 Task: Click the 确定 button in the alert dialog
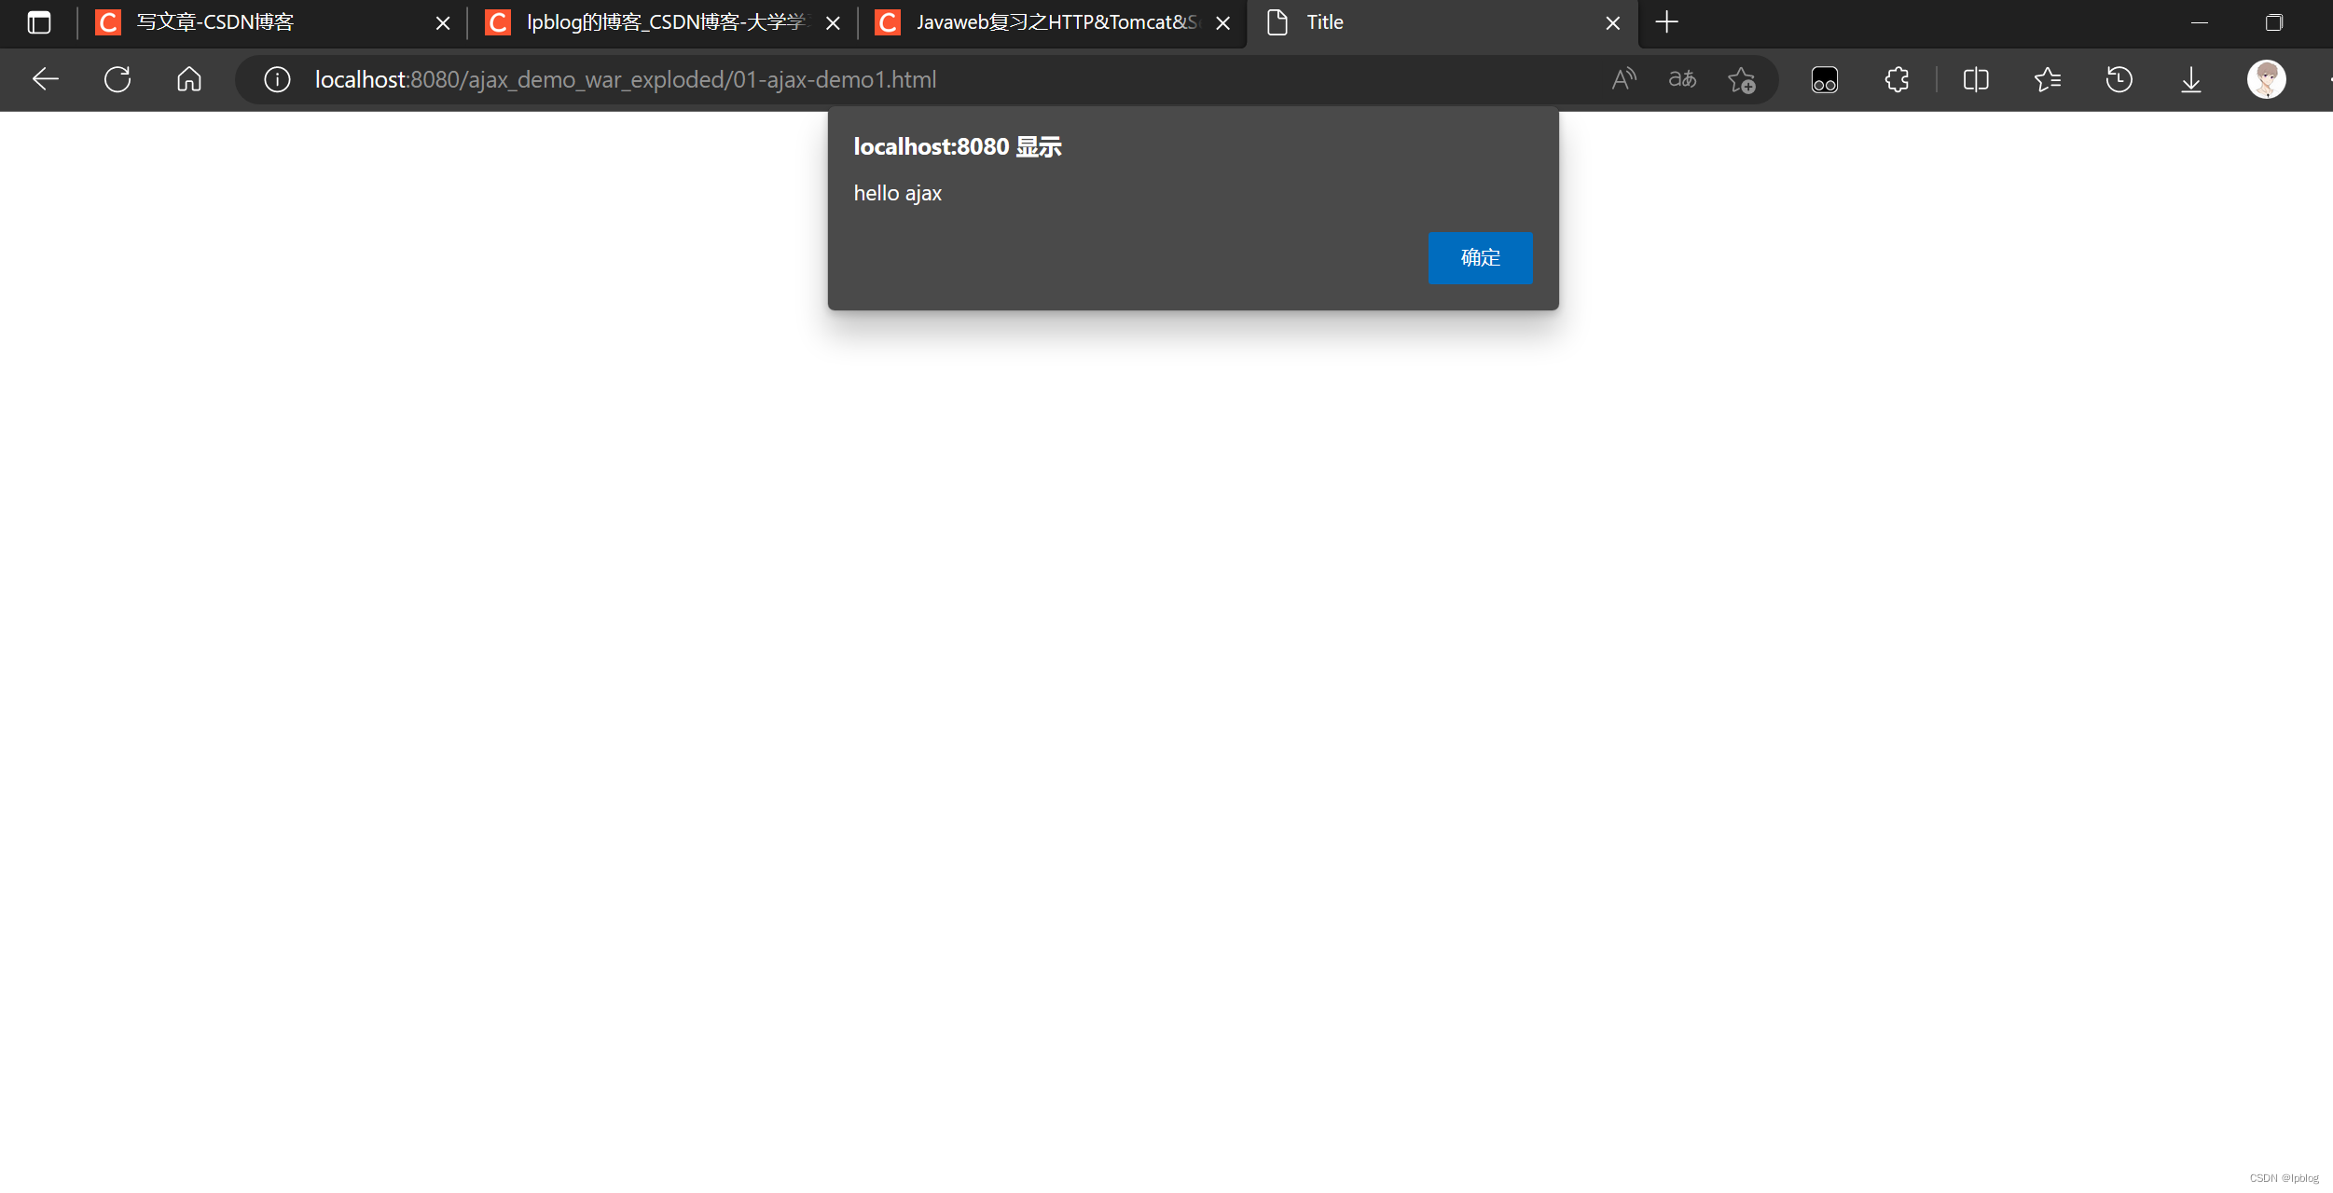tap(1480, 258)
